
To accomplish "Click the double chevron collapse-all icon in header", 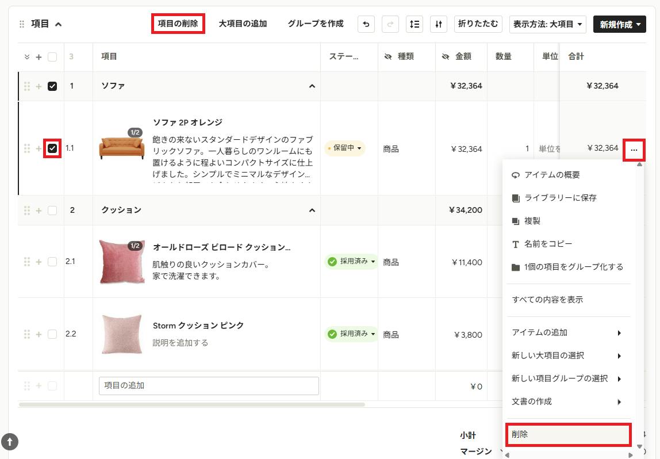I will [27, 57].
